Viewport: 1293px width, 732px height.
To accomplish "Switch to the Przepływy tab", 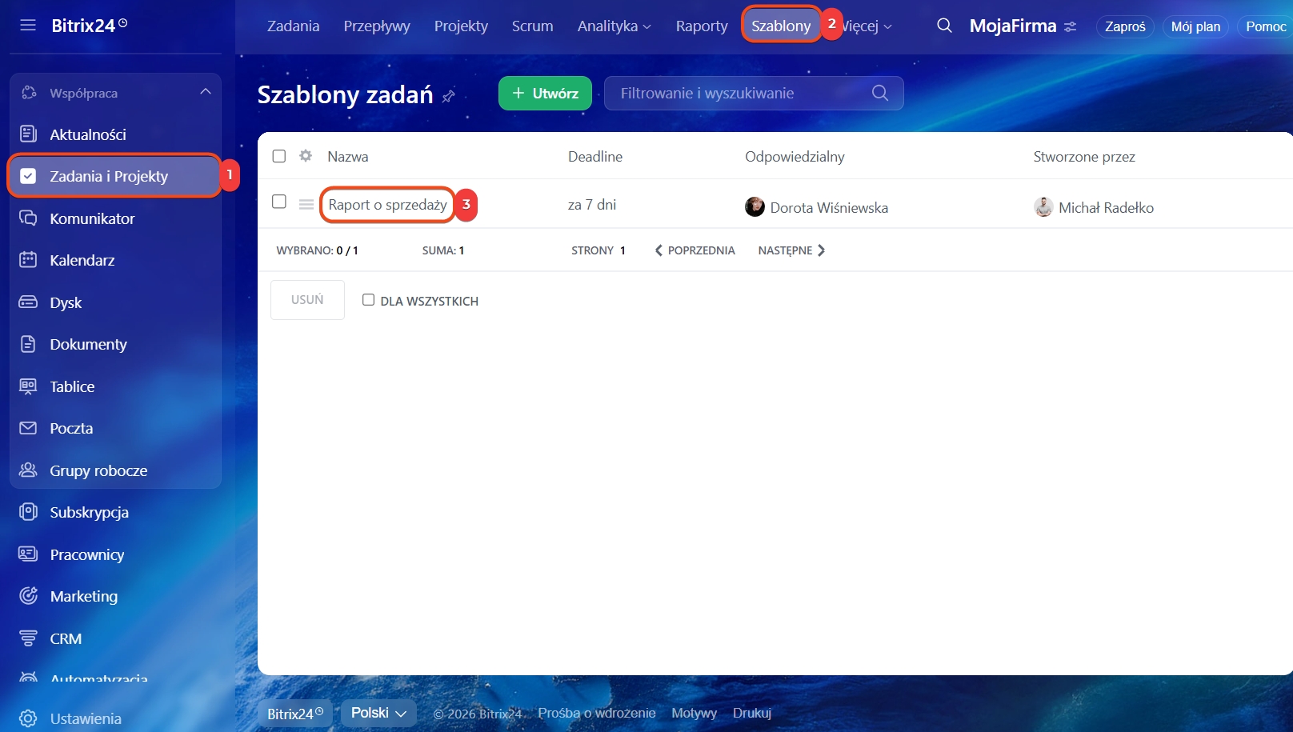I will [x=377, y=26].
